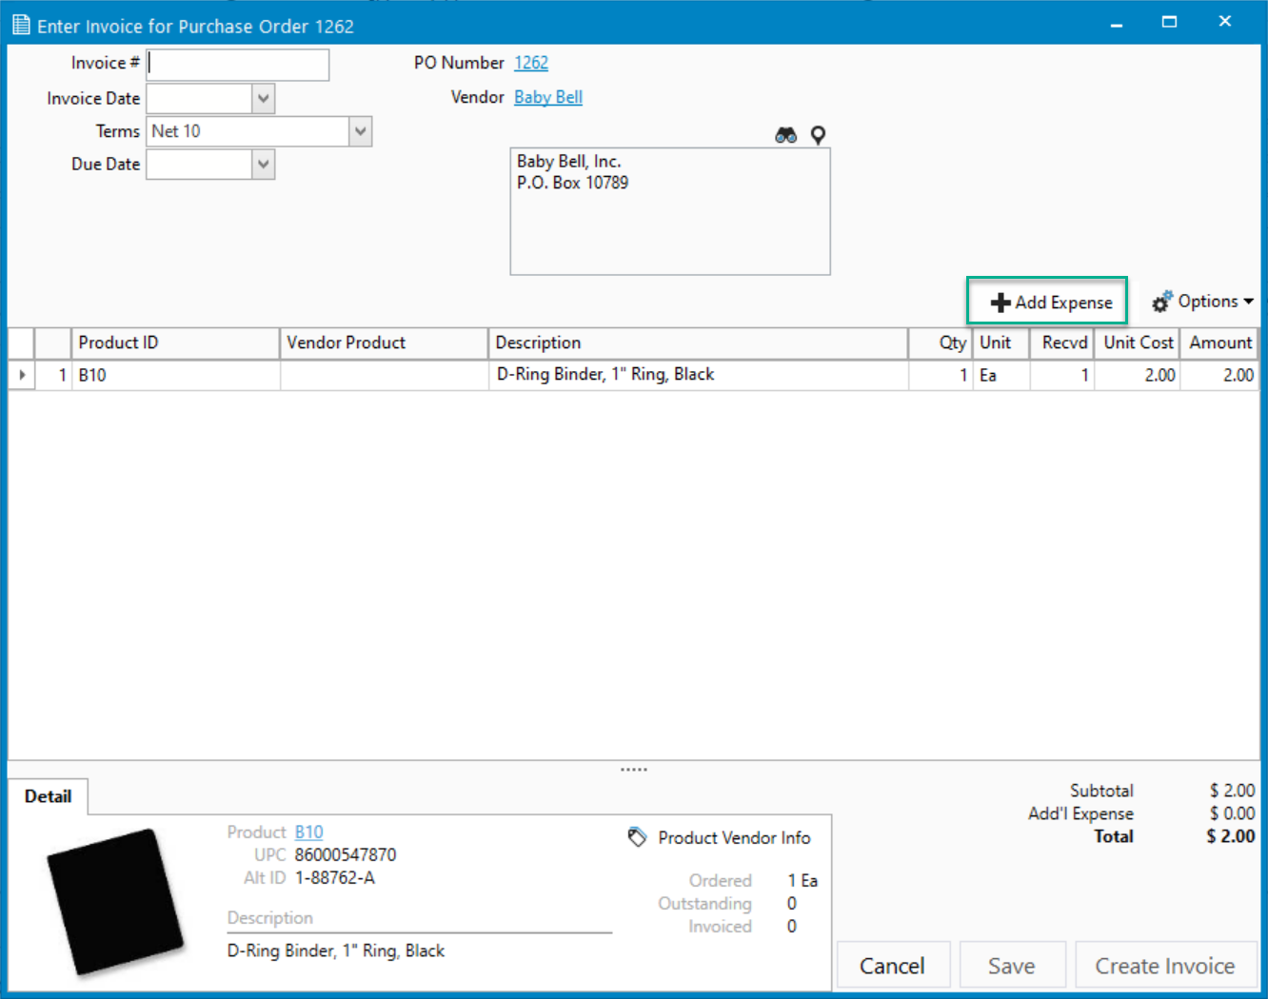Open product B10 link in Detail

(x=308, y=832)
